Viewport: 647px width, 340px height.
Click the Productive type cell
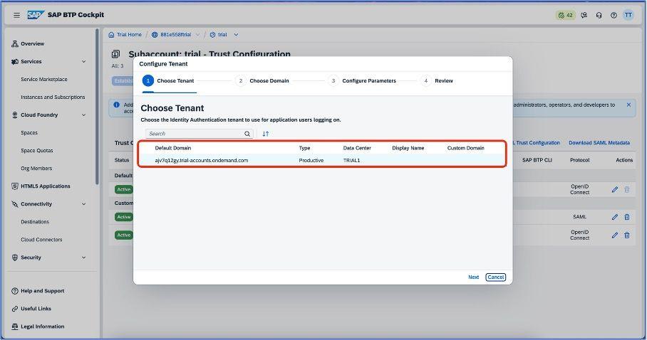click(x=311, y=160)
